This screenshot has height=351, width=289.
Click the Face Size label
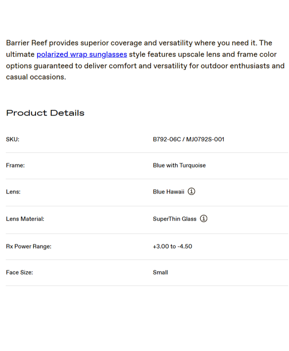pos(19,273)
